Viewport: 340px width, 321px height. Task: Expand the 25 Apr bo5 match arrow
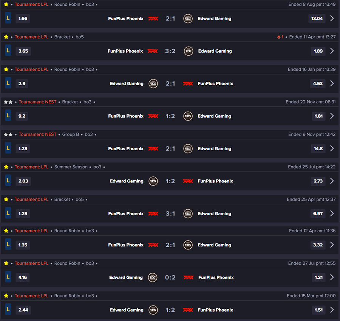pos(332,213)
